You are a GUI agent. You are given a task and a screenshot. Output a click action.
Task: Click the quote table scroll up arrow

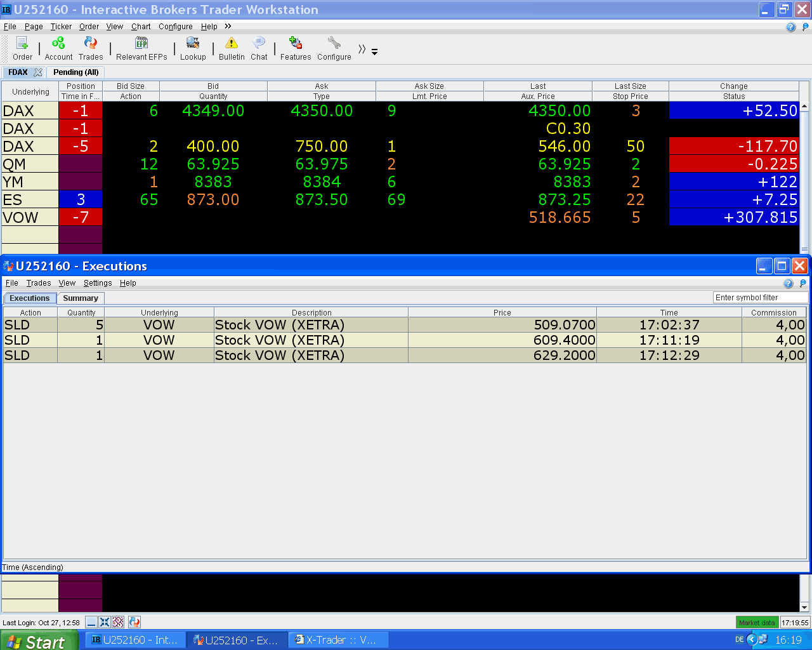coord(804,107)
